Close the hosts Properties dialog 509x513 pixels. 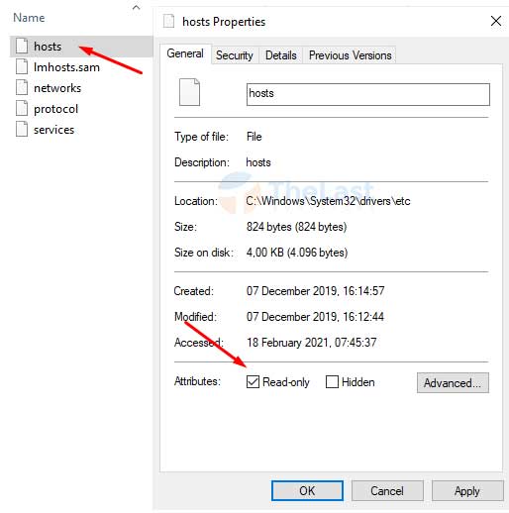coord(496,21)
